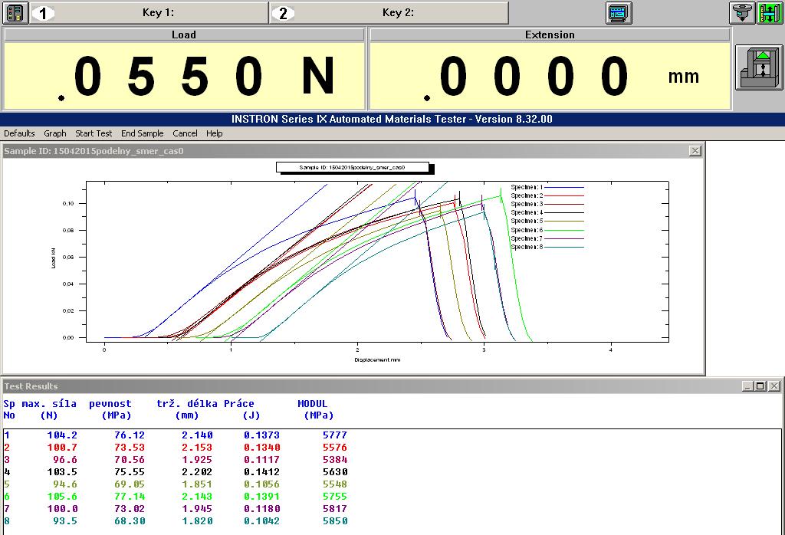Click the Key 1 button
Viewport: 785px width, 535px height.
[x=149, y=13]
